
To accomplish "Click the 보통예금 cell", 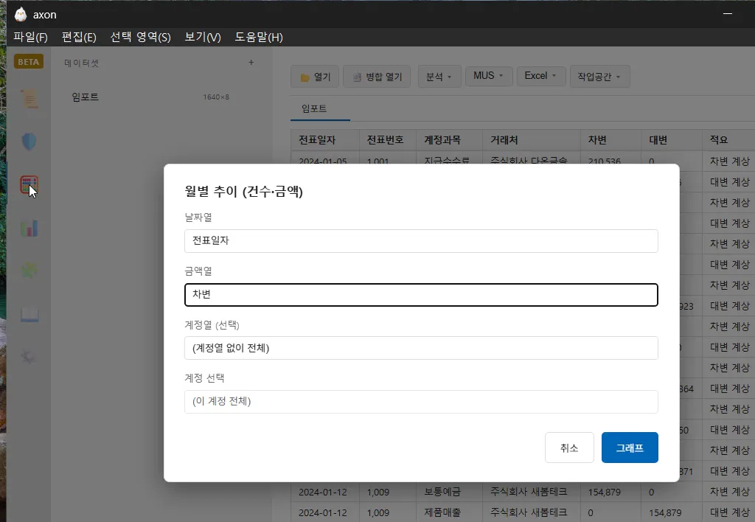I will pos(449,492).
